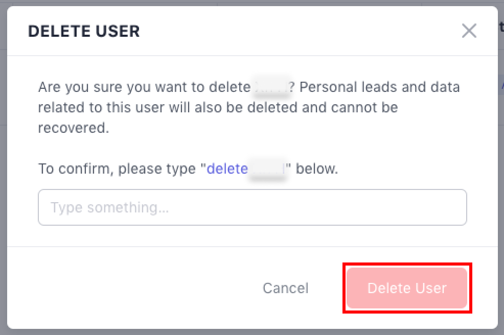
Task: Place the cursor in the delete confirmation input
Action: [x=253, y=207]
